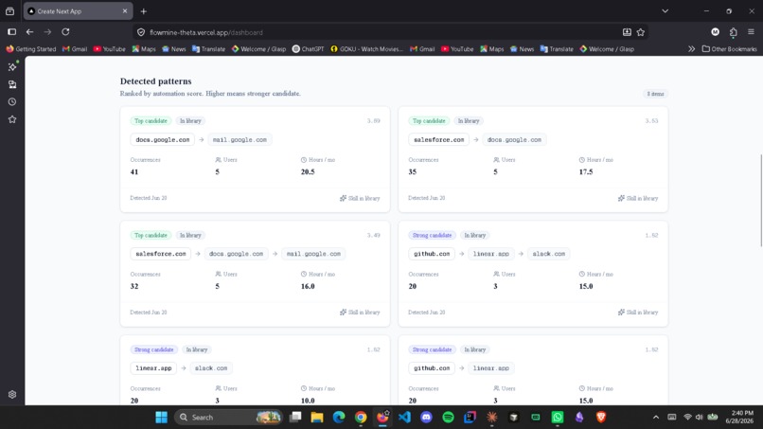
Task: Open Spotify from the taskbar
Action: point(448,418)
